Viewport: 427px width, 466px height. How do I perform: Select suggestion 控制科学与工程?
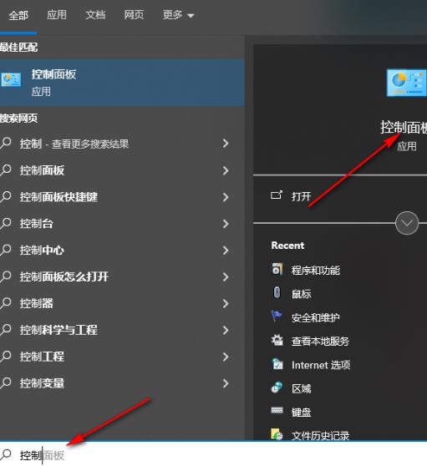tap(58, 330)
